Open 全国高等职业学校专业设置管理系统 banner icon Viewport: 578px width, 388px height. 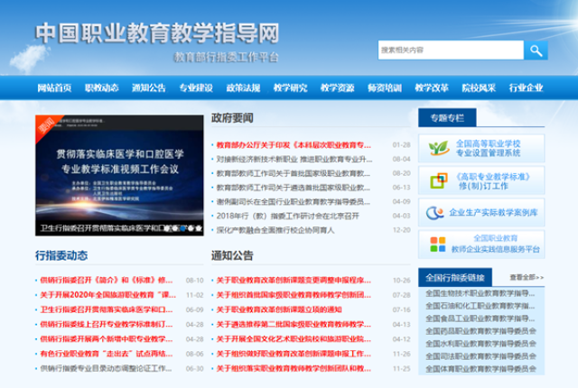(x=436, y=147)
